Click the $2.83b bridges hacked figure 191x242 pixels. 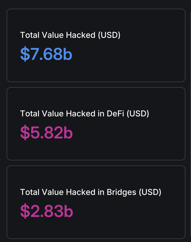46,211
